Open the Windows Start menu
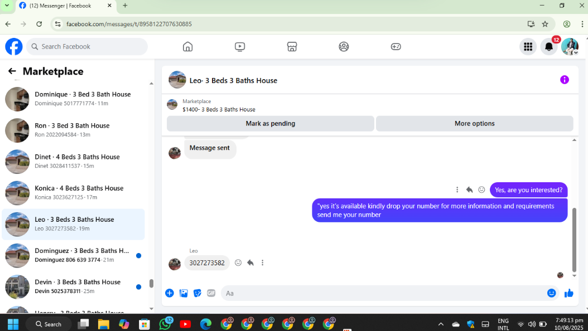588x331 pixels. pos(13,324)
